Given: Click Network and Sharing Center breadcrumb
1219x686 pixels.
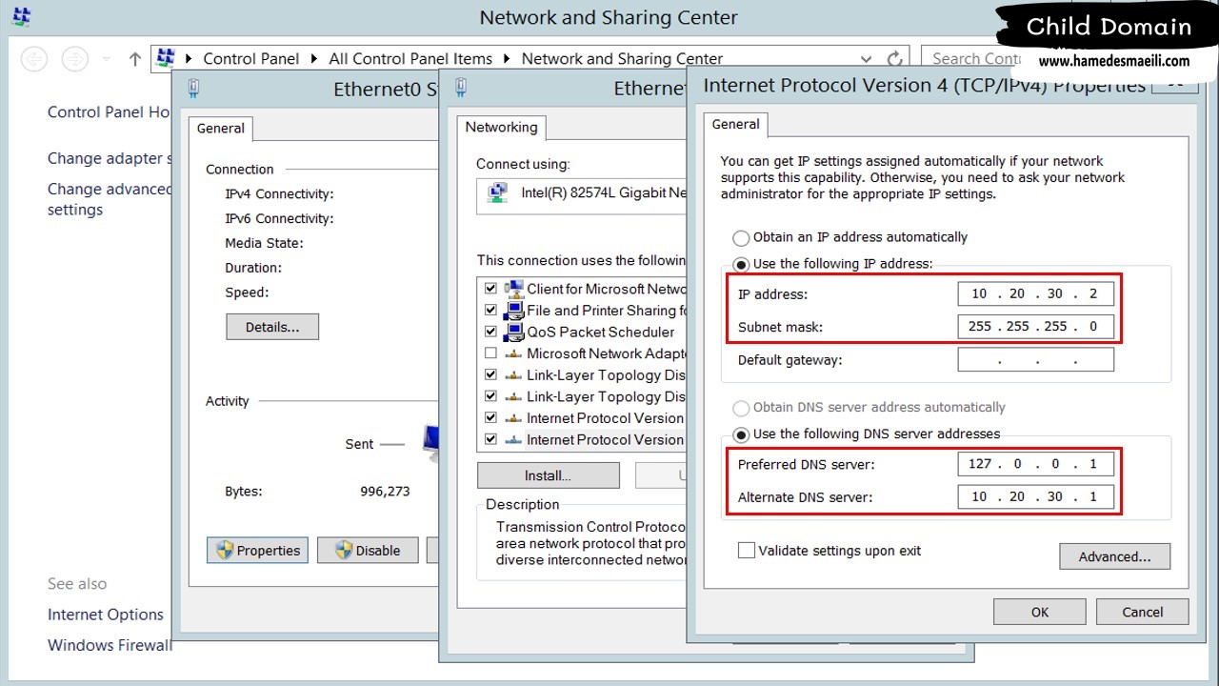Looking at the screenshot, I should pyautogui.click(x=622, y=59).
